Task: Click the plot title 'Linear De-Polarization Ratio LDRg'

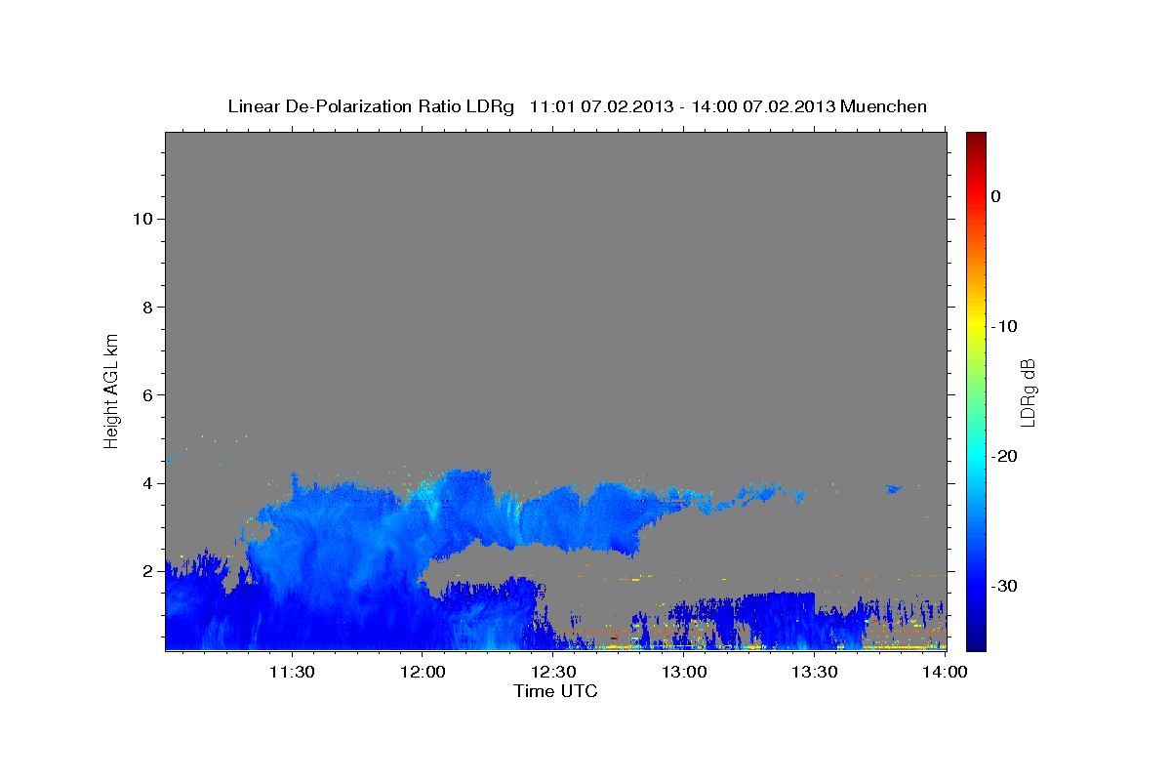Action: click(370, 106)
